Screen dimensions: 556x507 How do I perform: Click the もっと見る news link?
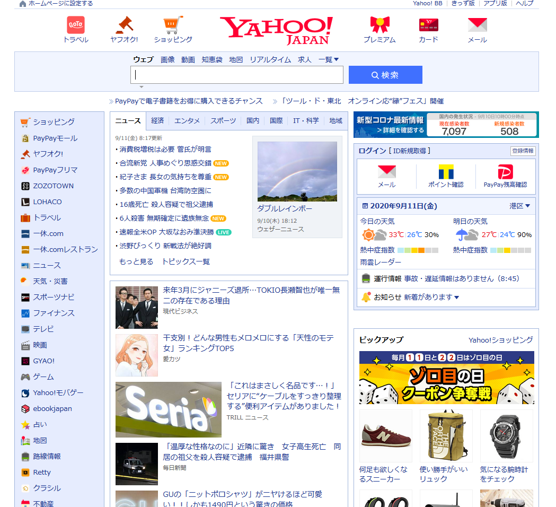coord(136,262)
